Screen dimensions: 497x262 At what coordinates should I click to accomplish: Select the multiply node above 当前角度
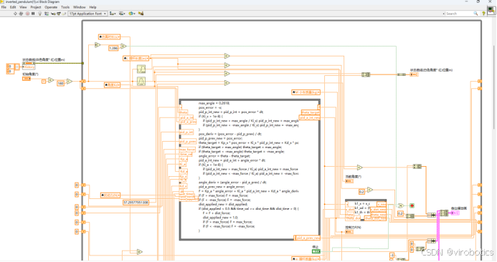[x=359, y=168]
